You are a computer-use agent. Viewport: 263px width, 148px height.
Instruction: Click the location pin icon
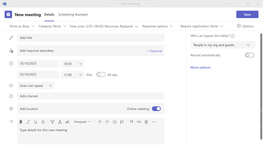click(11, 109)
